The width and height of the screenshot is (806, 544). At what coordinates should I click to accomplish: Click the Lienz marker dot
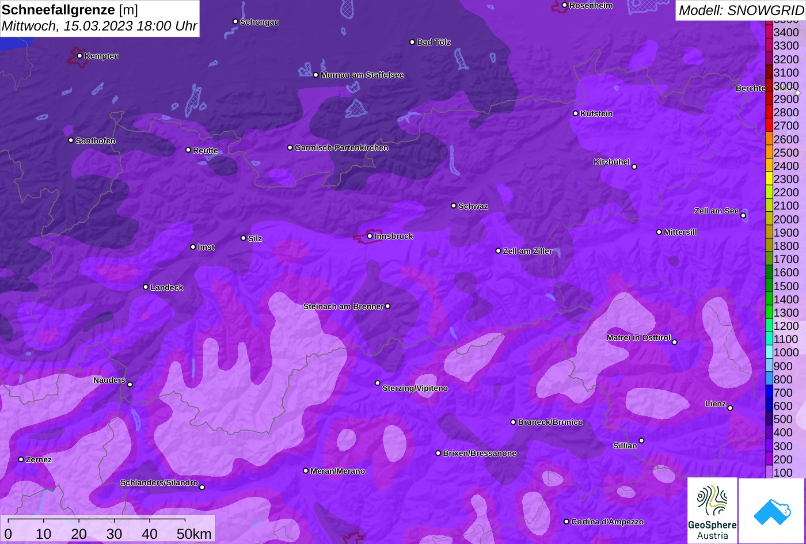pyautogui.click(x=730, y=408)
